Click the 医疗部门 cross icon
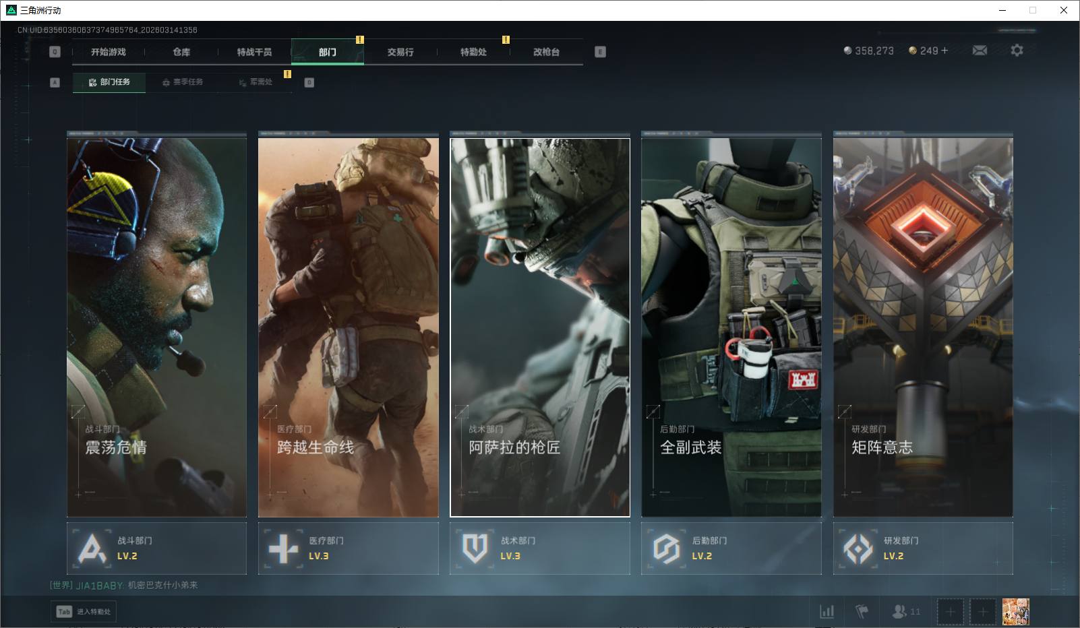 [283, 548]
